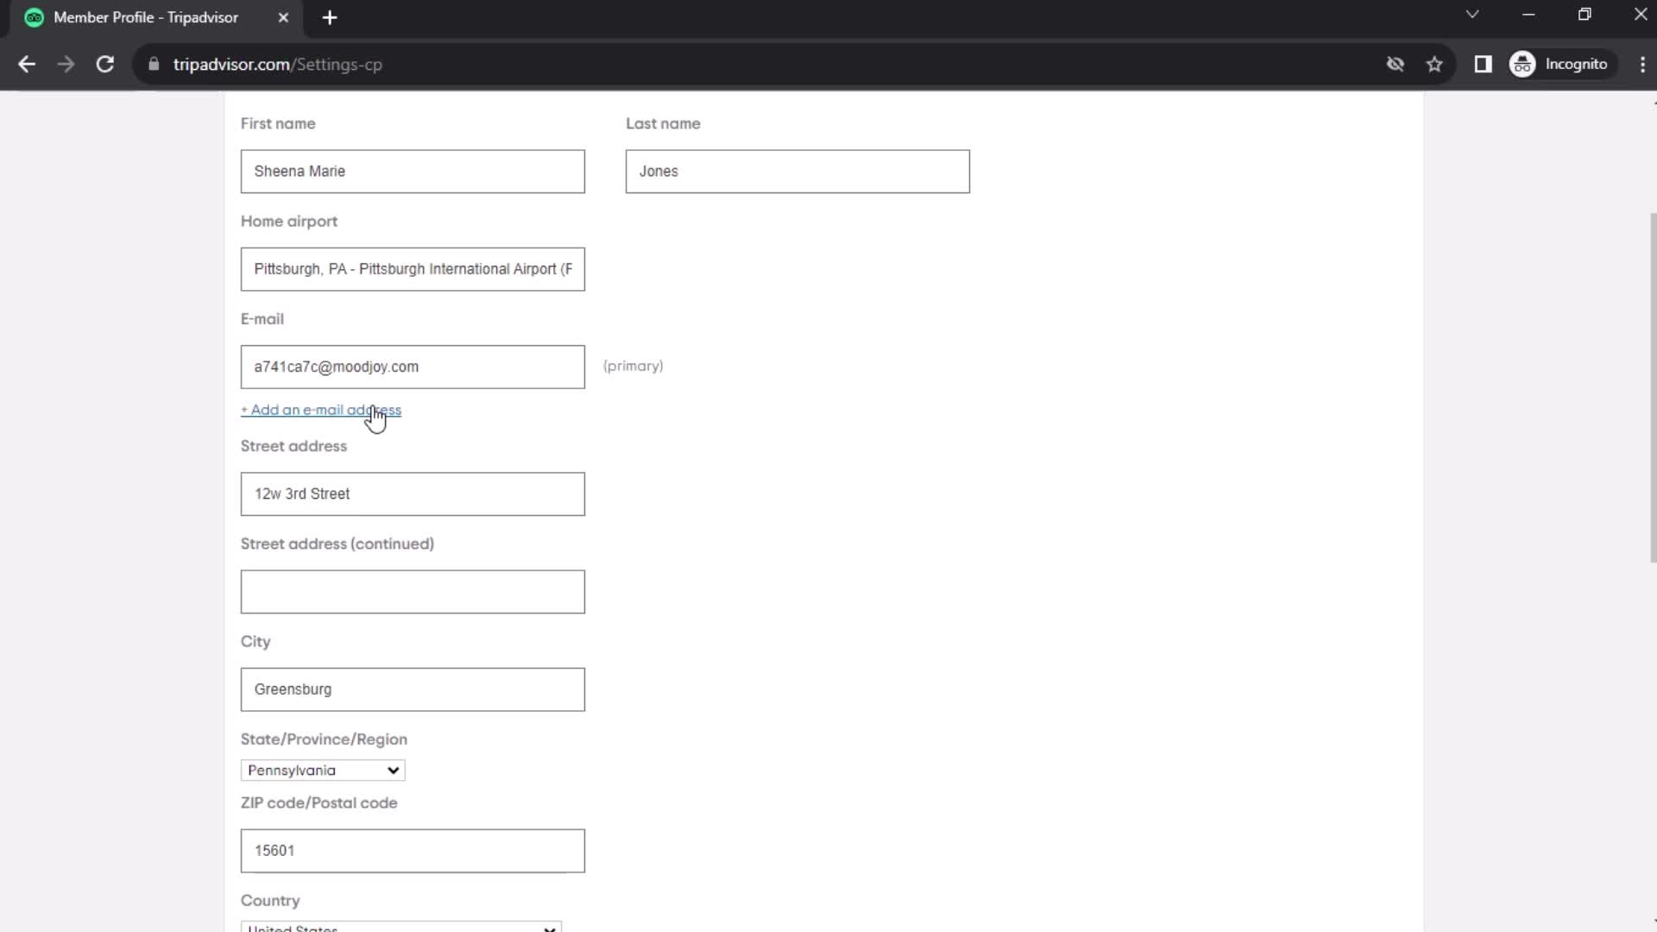Click the tab list dropdown arrow

(1471, 16)
